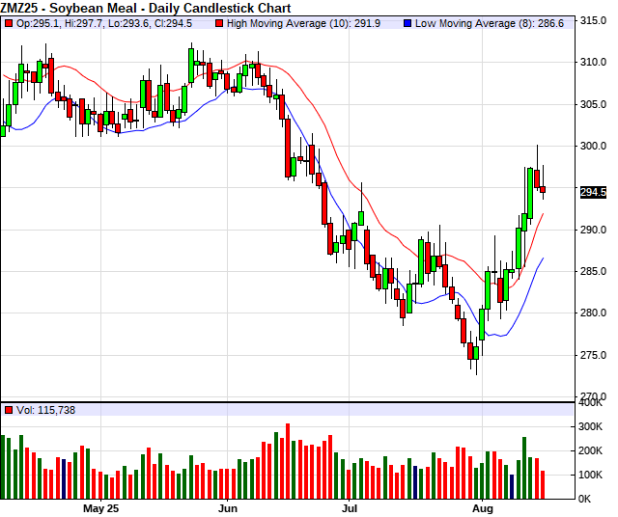Click the 400K volume axis label

tap(591, 426)
